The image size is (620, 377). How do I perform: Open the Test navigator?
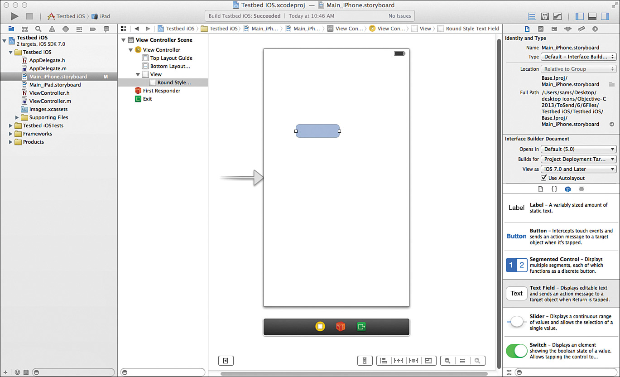[66, 29]
